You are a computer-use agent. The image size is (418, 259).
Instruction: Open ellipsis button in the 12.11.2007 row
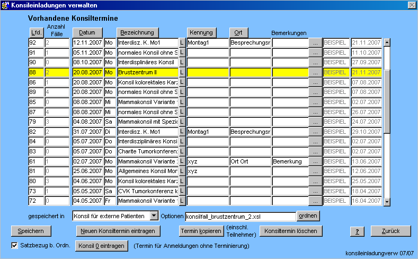point(315,42)
